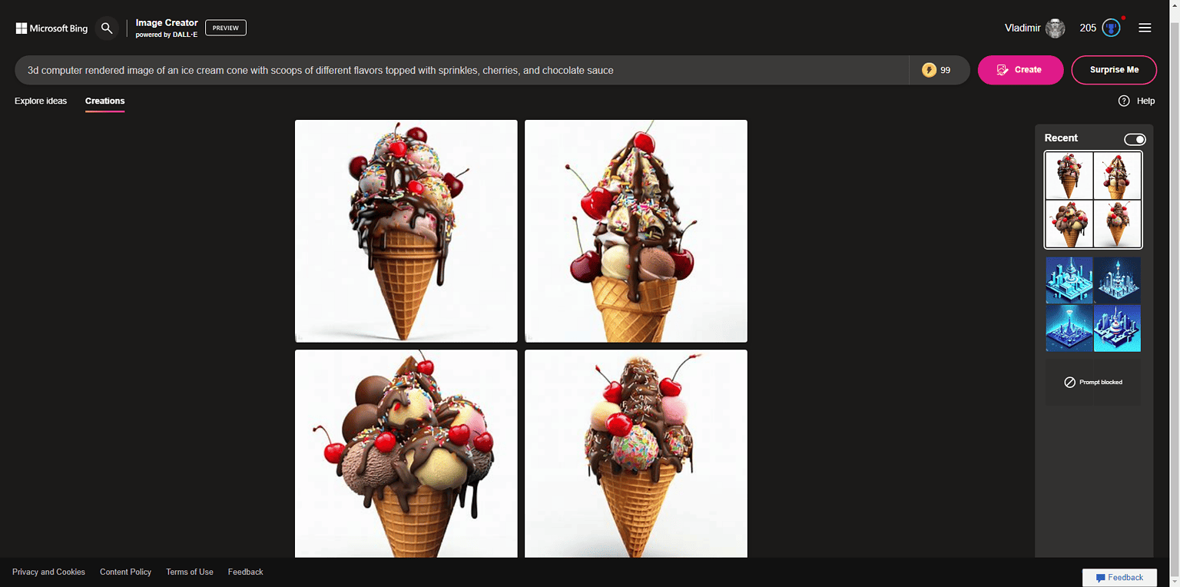1180x587 pixels.
Task: Click the Microsoft Bing logo
Action: pyautogui.click(x=51, y=28)
